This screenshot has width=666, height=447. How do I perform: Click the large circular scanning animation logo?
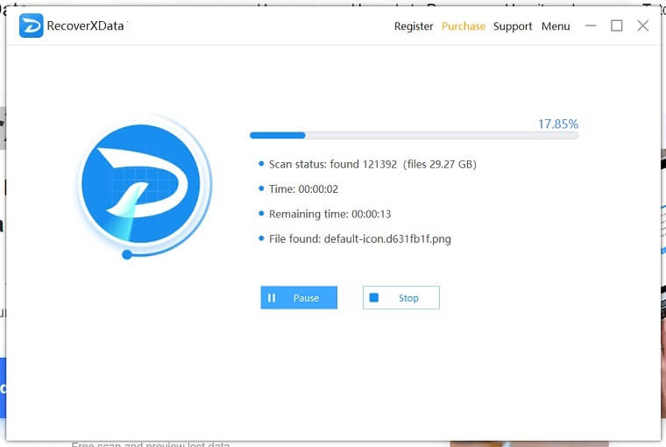pos(141,183)
